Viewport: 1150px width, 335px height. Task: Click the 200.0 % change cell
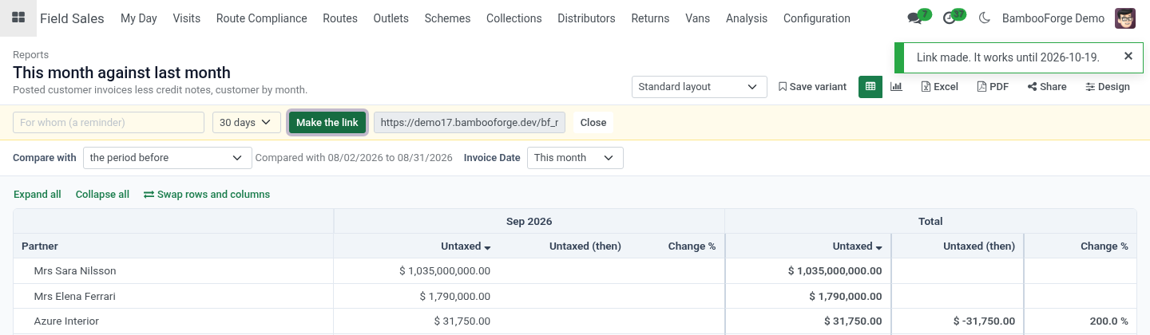1108,321
